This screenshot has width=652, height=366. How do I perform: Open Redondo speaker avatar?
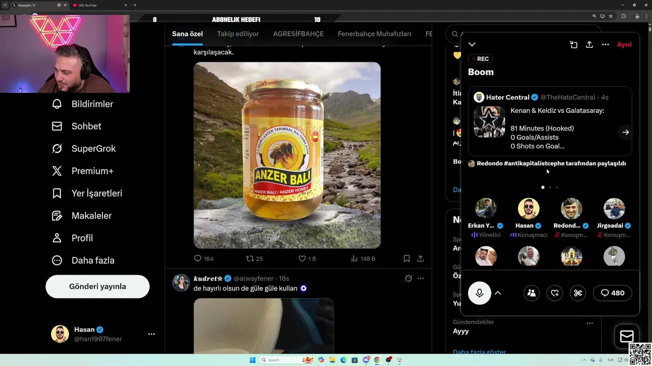[571, 208]
